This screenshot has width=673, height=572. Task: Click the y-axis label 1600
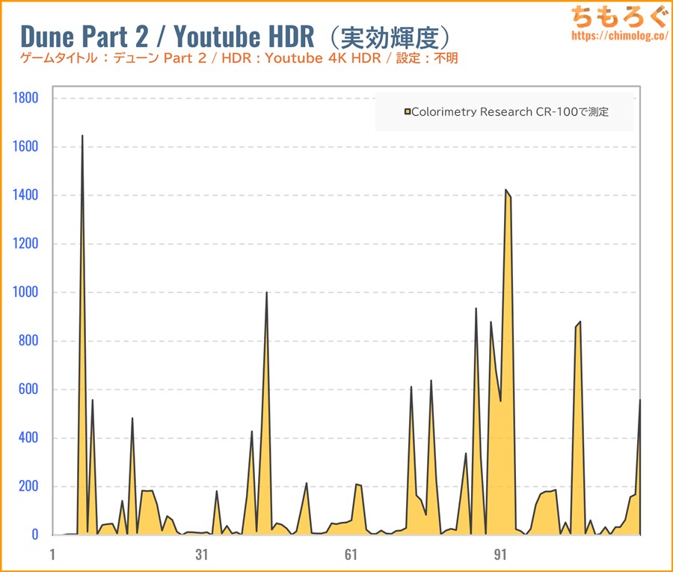pyautogui.click(x=25, y=147)
